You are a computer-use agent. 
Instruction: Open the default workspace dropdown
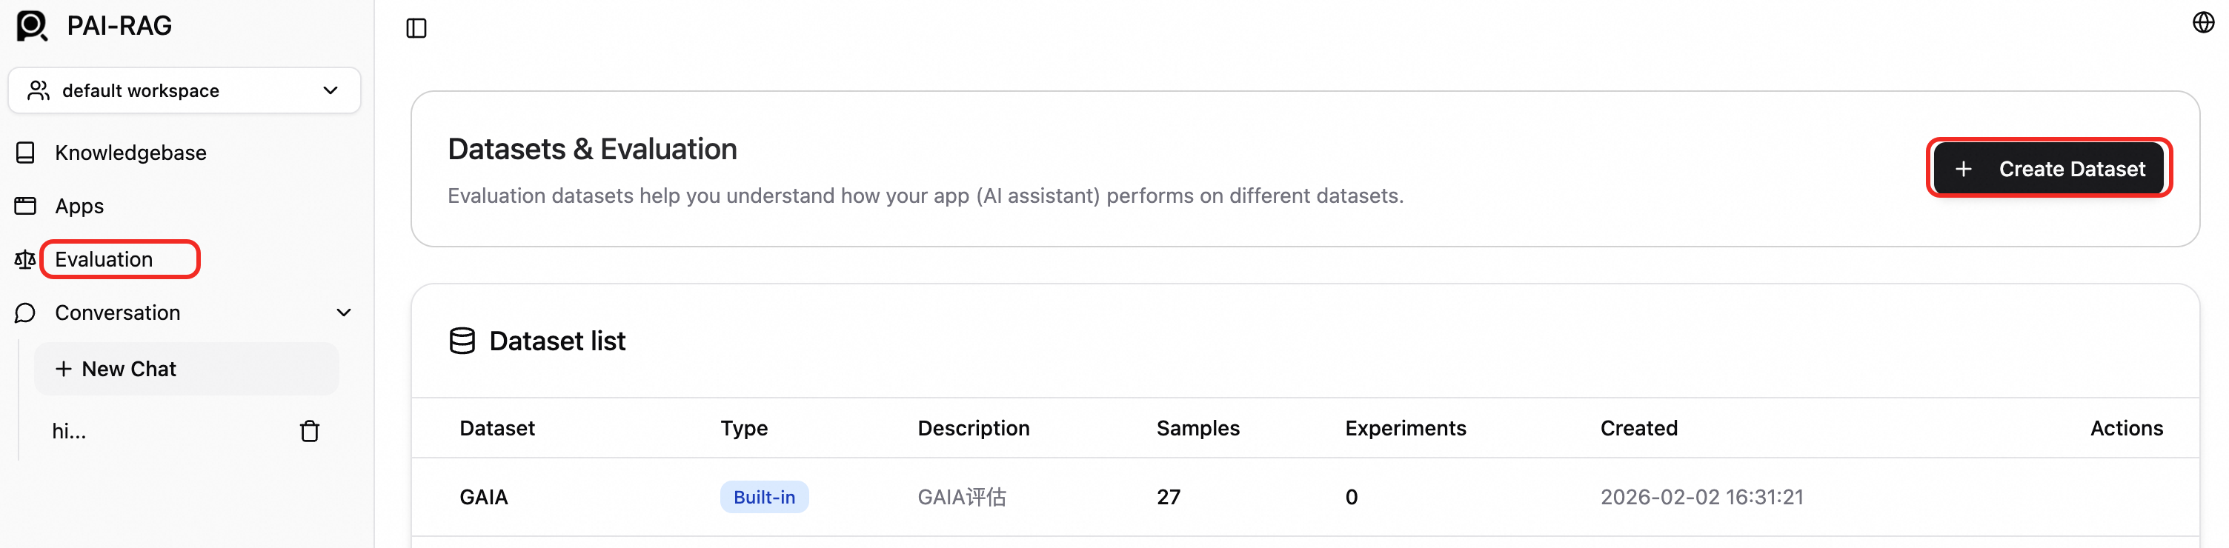[185, 91]
